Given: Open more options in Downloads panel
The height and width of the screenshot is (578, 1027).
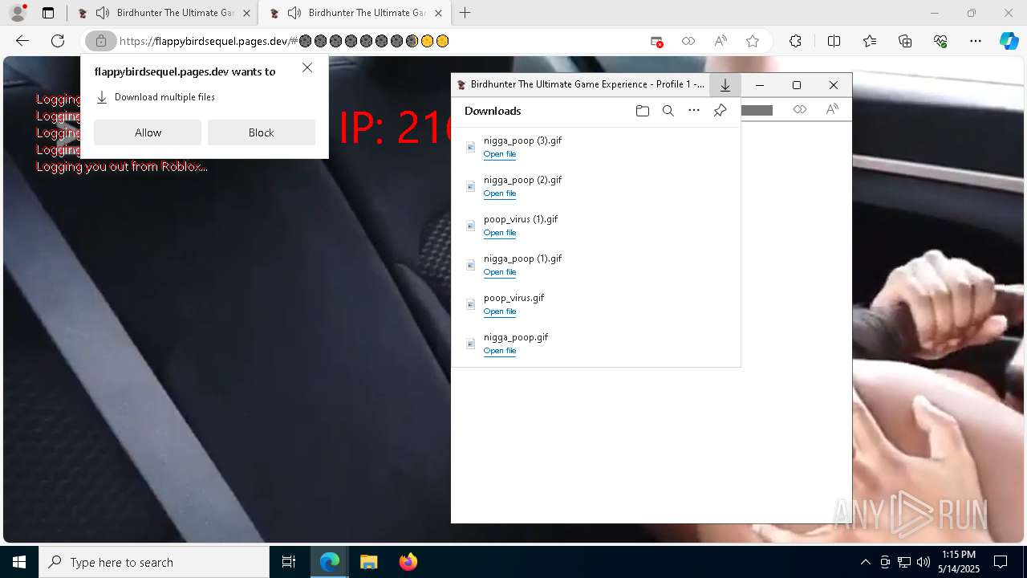Looking at the screenshot, I should coord(694,111).
